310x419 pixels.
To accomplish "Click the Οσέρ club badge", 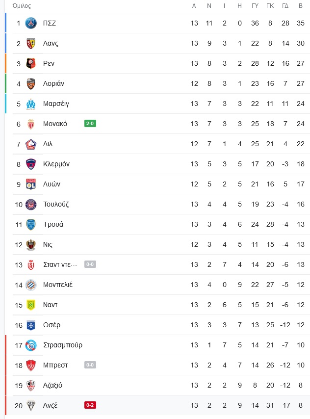I will point(31,325).
